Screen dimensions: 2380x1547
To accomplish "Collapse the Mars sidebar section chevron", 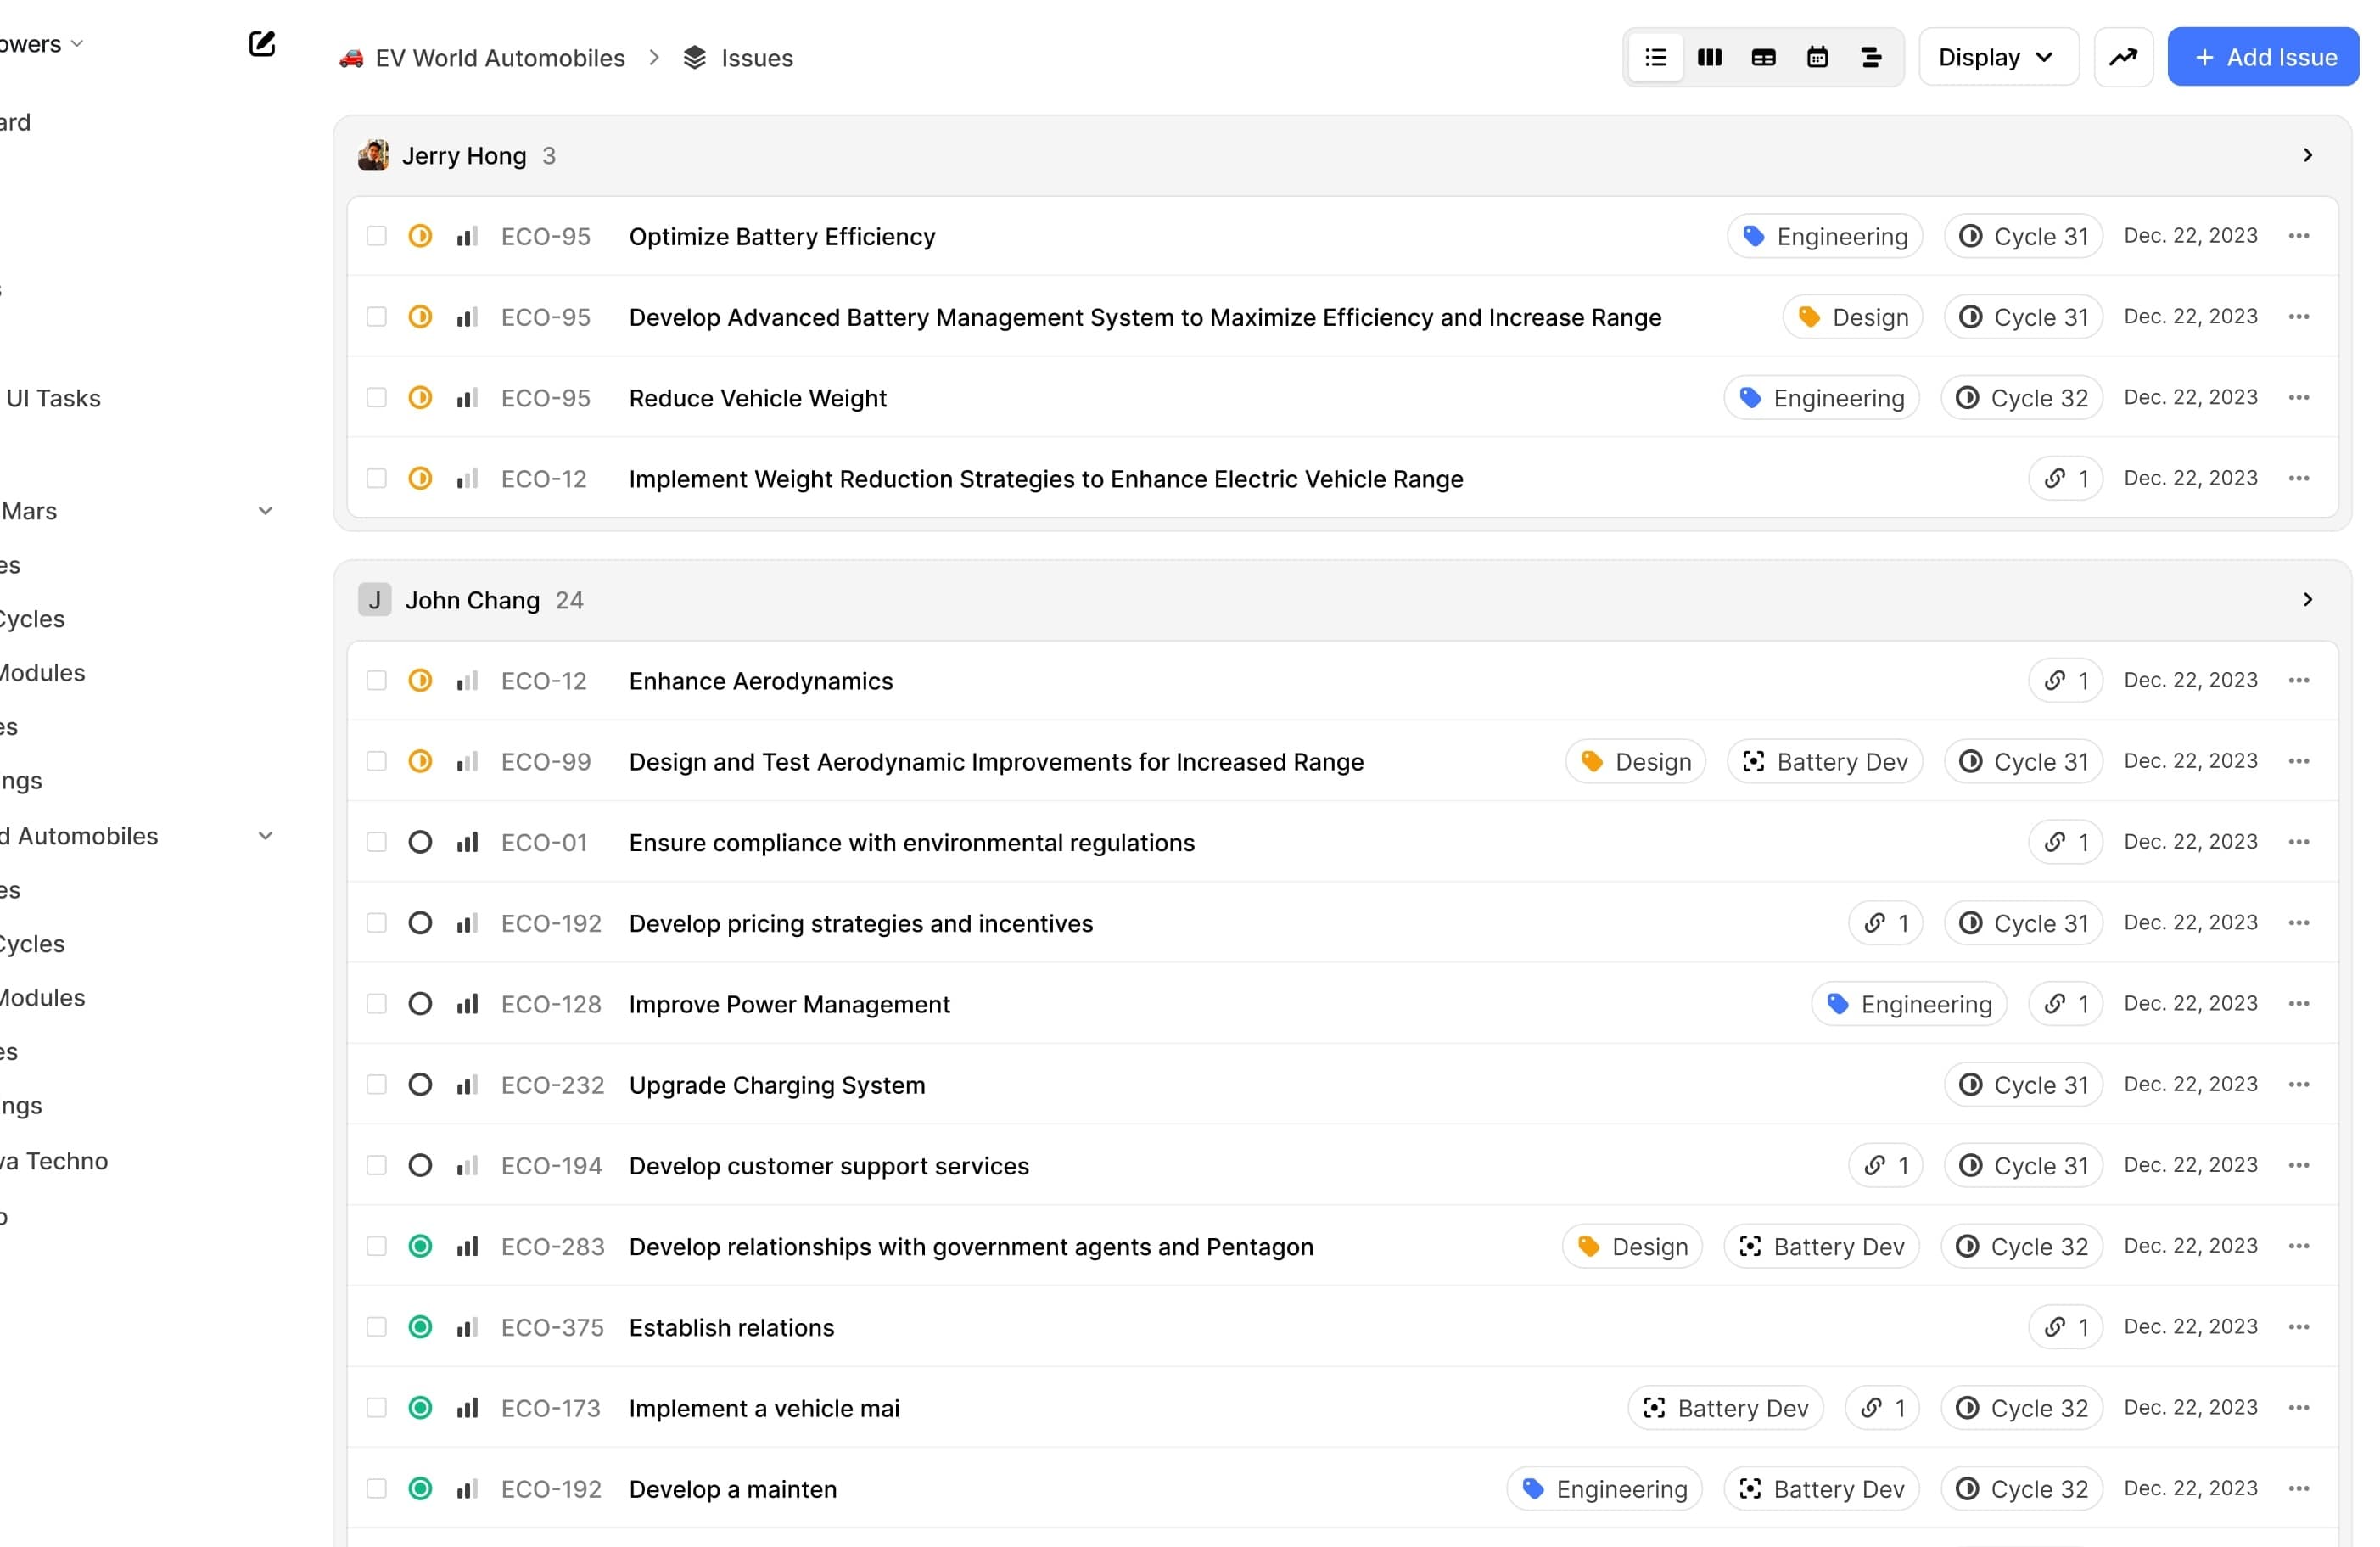I will point(265,511).
